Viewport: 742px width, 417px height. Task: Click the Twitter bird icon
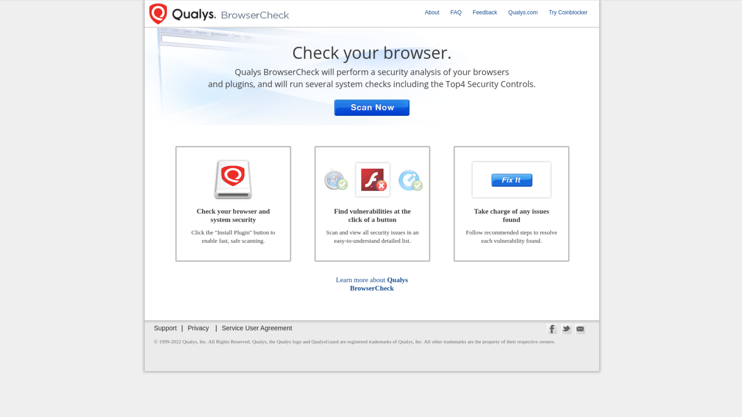click(x=566, y=329)
